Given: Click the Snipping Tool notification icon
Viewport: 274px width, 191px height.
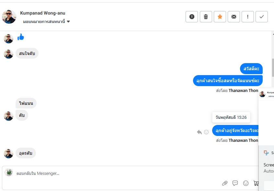Looking at the screenshot, I should click(267, 153).
